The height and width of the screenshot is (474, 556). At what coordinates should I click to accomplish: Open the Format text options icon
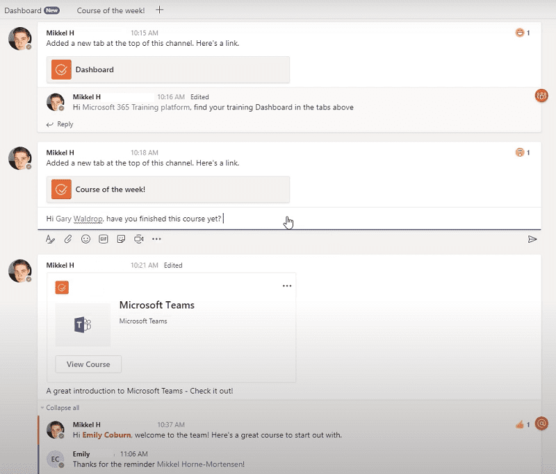click(50, 239)
